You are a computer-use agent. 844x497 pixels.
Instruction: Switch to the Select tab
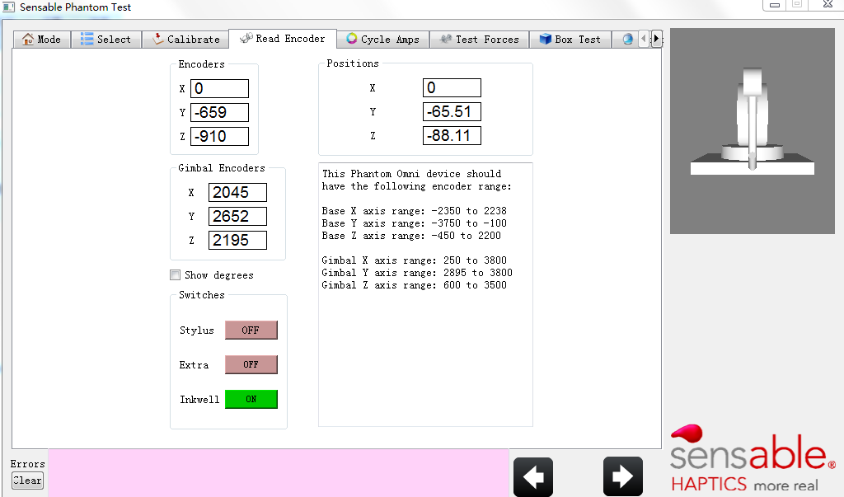106,40
